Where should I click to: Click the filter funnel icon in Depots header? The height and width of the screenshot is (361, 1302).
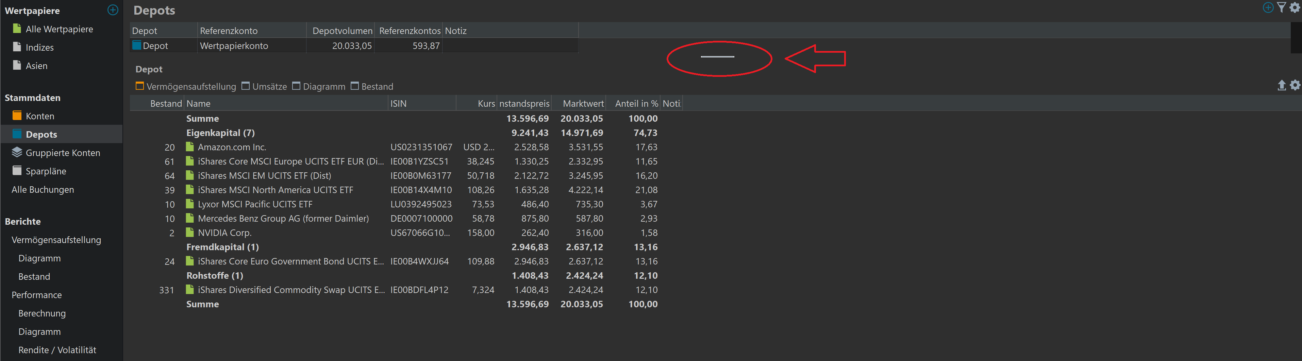pyautogui.click(x=1281, y=7)
